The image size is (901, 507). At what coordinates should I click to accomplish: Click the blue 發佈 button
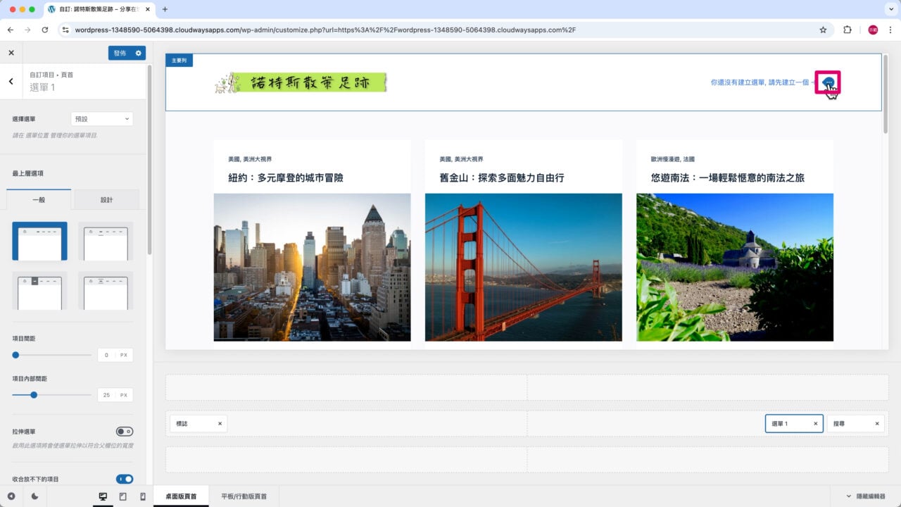click(x=120, y=53)
